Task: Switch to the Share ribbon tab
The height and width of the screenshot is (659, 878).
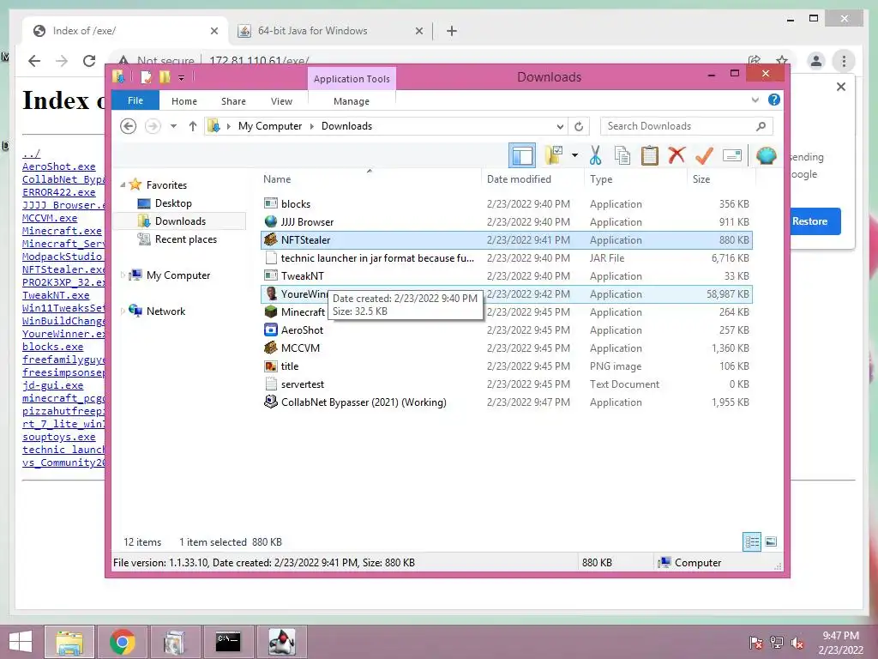Action: click(x=233, y=101)
